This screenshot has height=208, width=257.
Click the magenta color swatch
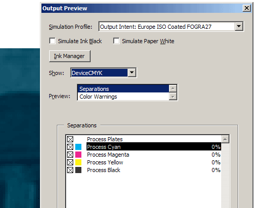[78, 155]
